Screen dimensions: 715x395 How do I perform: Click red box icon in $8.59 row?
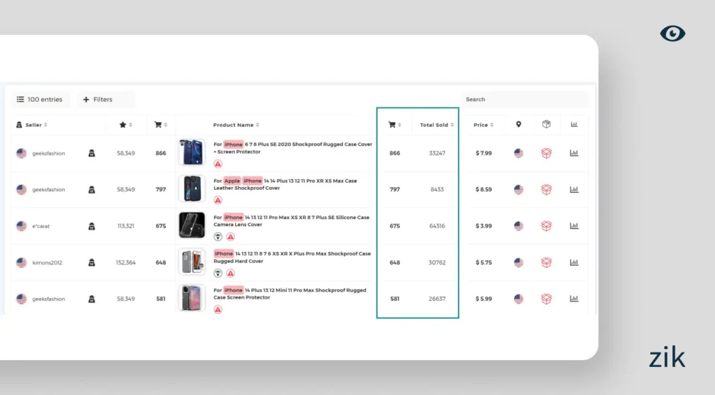point(546,190)
